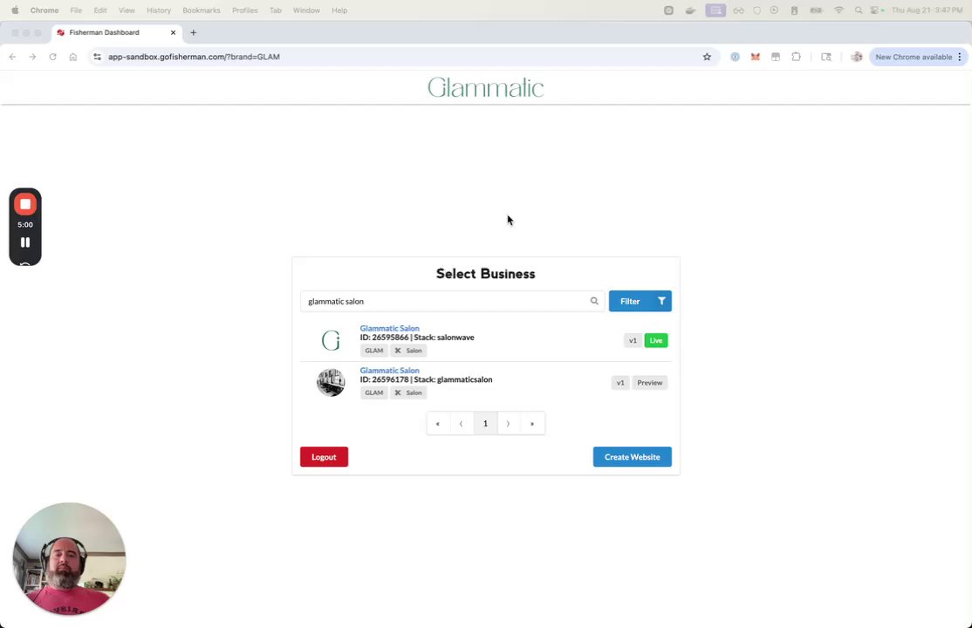This screenshot has width=972, height=628.
Task: Click the funnel icon on the Filter button
Action: pyautogui.click(x=661, y=301)
